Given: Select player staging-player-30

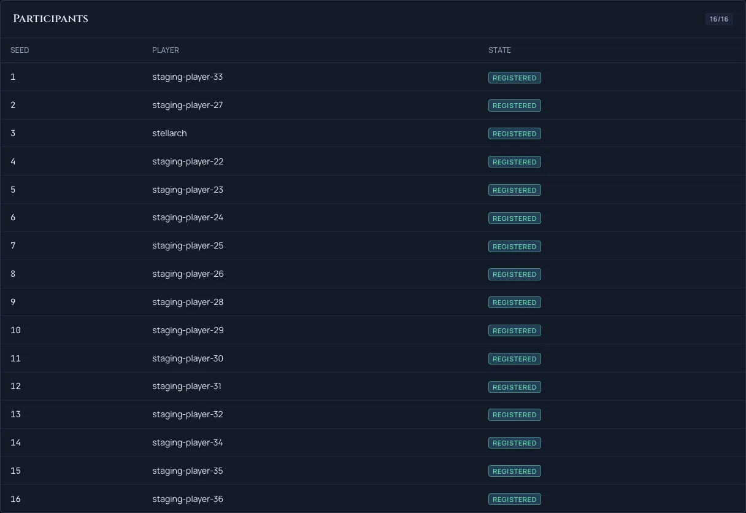Looking at the screenshot, I should pyautogui.click(x=188, y=358).
